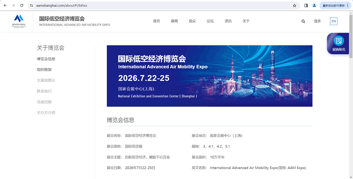Open the Chrome profile avatar icon
The width and height of the screenshot is (353, 179).
click(x=314, y=5)
